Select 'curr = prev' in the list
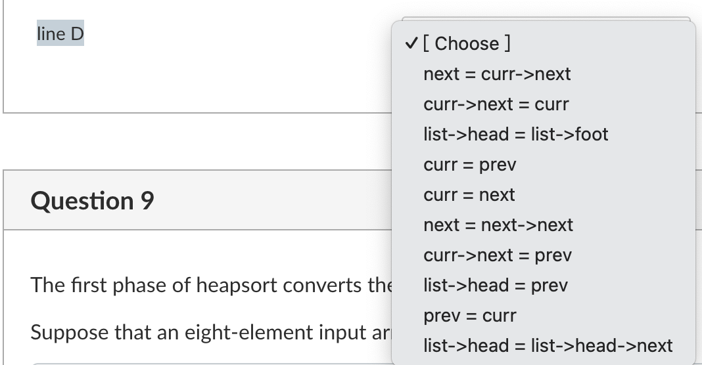702x365 pixels. pos(544,165)
